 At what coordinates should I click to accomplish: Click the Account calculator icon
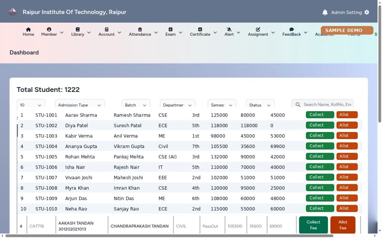click(x=106, y=29)
